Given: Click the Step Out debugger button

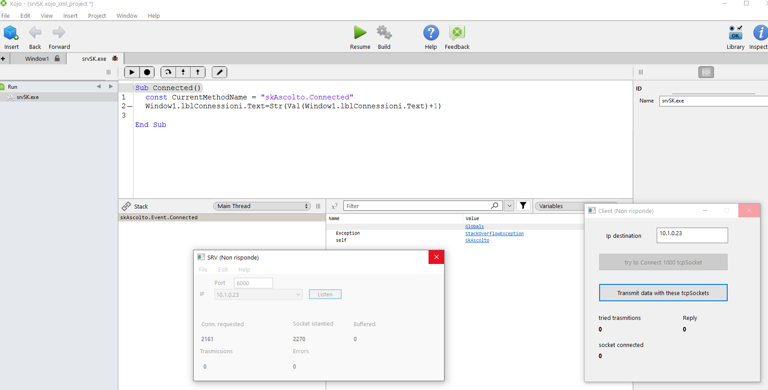Looking at the screenshot, I should (198, 72).
